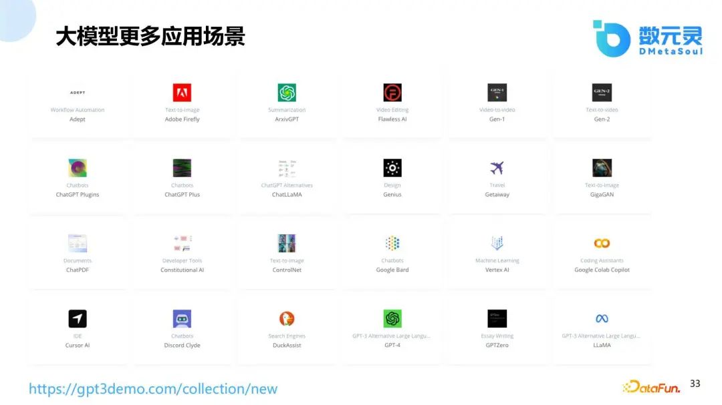Open the Discord Clyde robot icon
This screenshot has height=405, width=722.
coord(182,318)
